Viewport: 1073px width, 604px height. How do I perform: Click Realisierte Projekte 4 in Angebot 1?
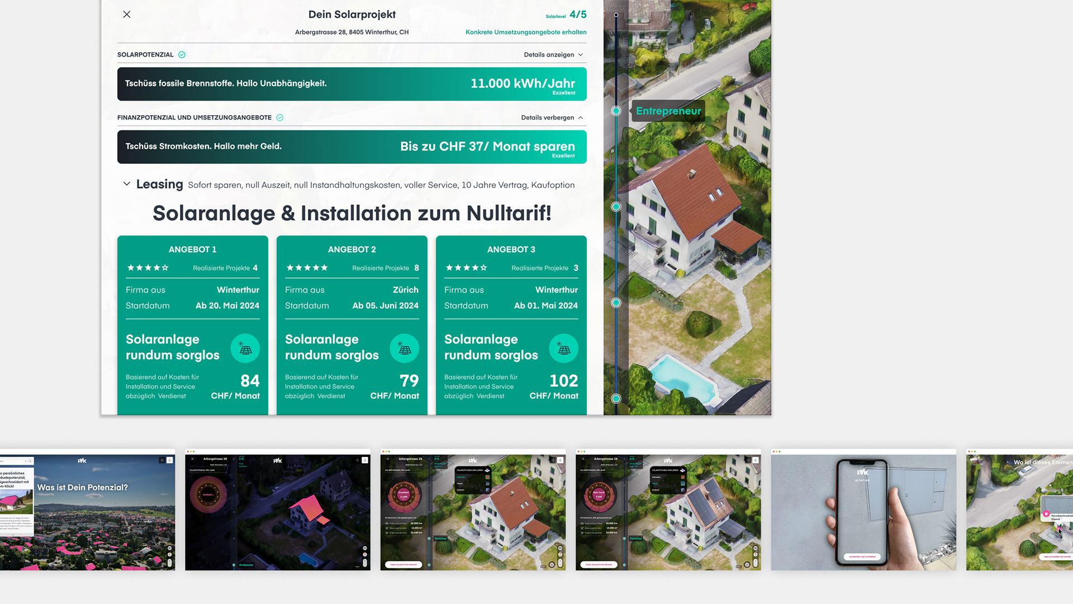tap(225, 268)
